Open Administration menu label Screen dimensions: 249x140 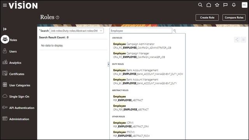(x=19, y=119)
